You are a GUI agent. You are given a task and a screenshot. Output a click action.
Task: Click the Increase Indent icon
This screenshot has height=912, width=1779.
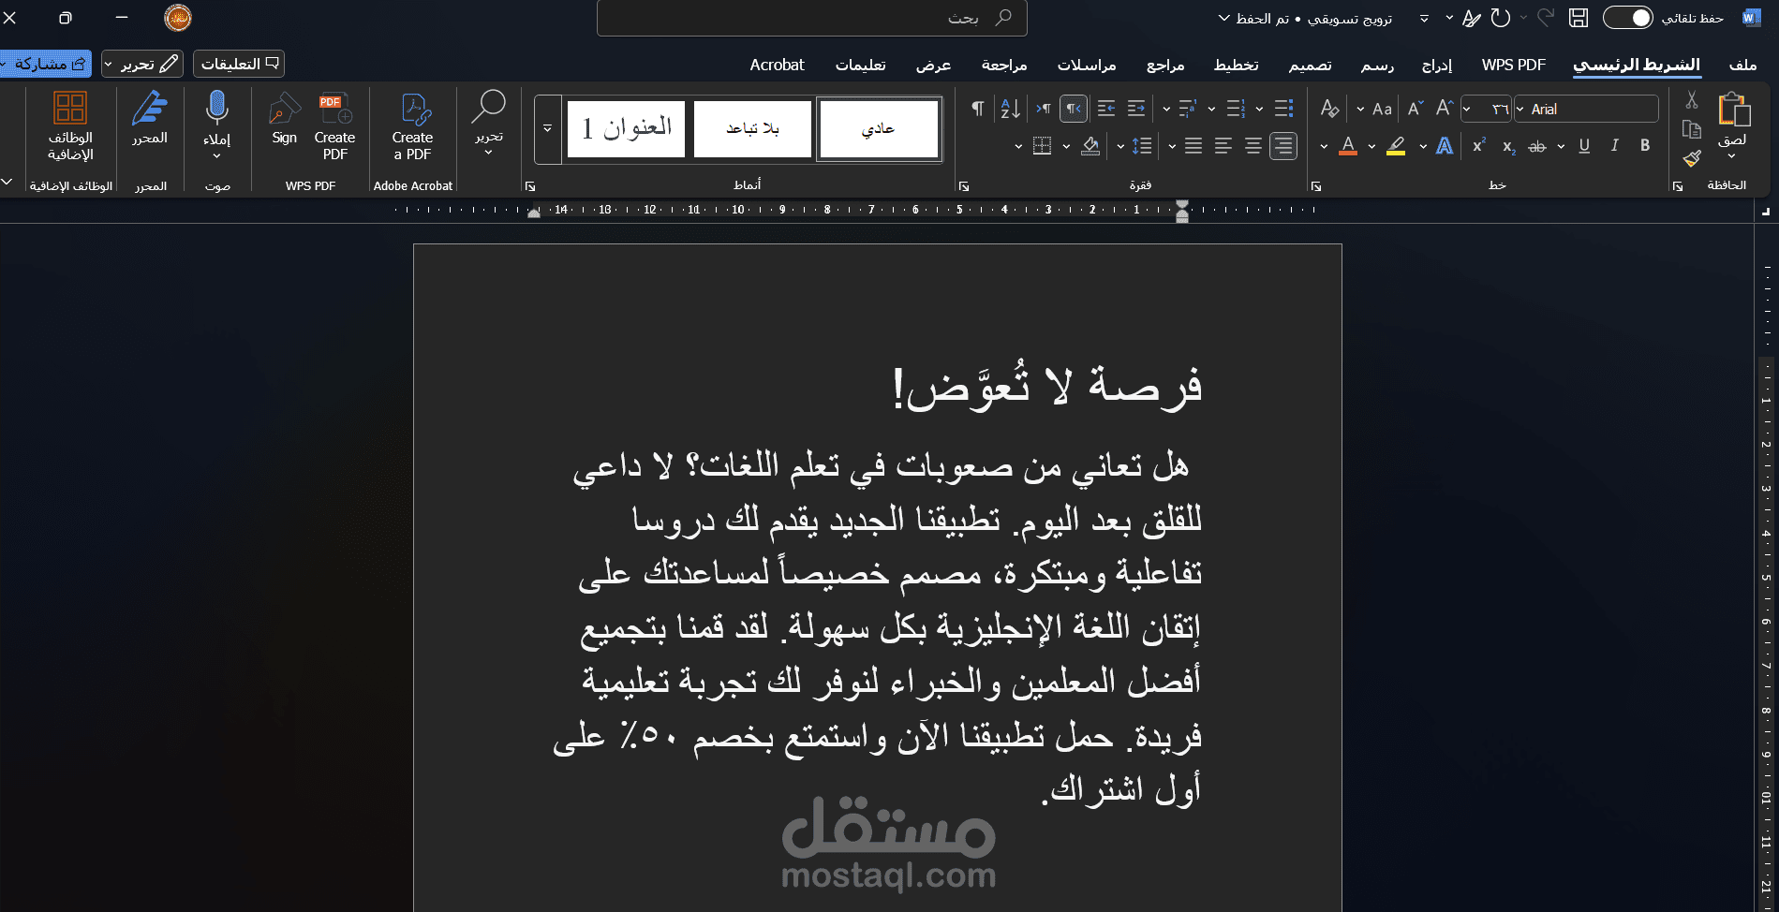click(x=1106, y=109)
